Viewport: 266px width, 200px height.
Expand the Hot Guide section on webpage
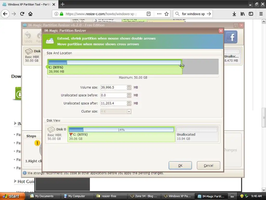[x=15, y=181]
